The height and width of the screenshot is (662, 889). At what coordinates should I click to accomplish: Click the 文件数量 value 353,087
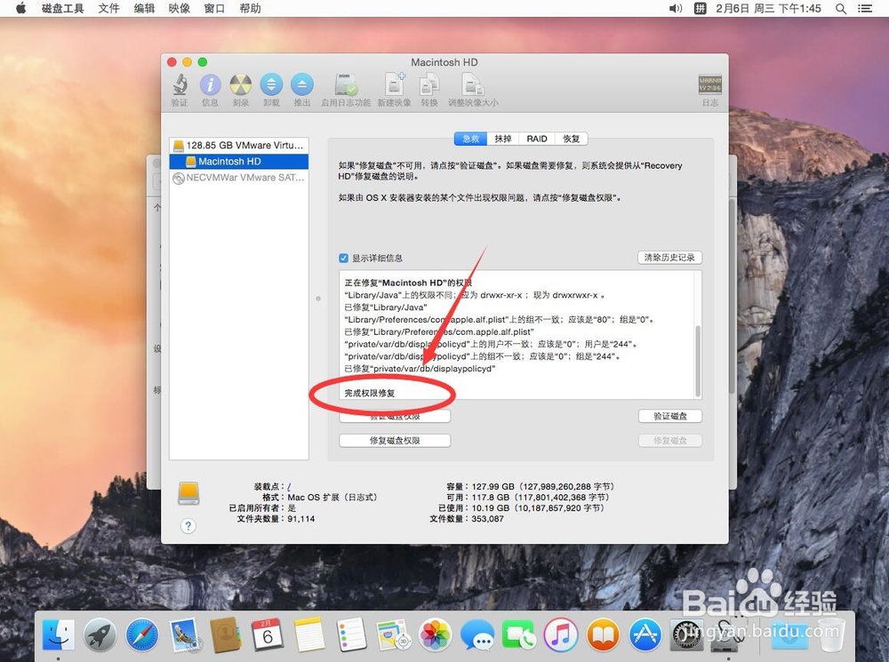tap(487, 519)
